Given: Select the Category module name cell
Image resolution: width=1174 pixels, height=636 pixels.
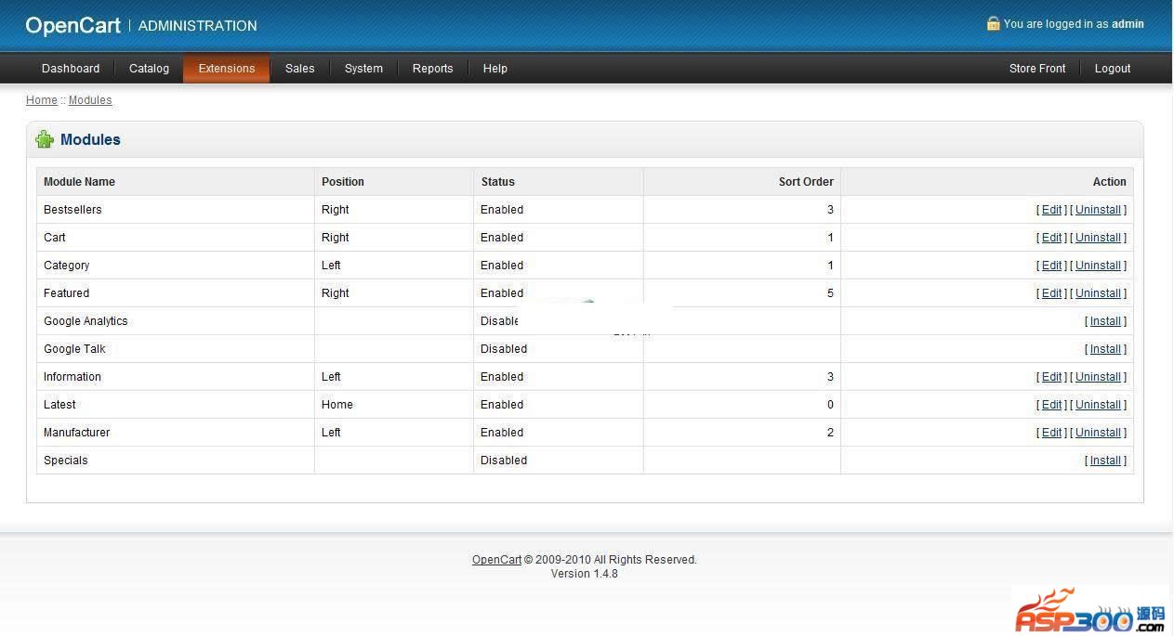Looking at the screenshot, I should coord(176,266).
